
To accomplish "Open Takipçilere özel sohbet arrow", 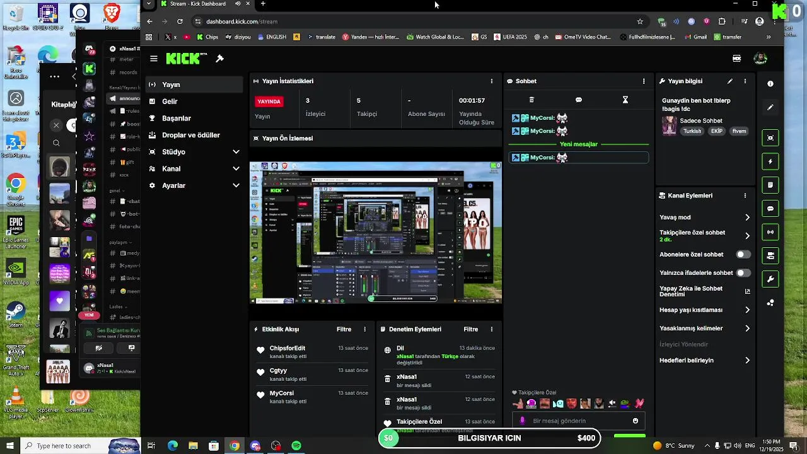I will tap(748, 236).
